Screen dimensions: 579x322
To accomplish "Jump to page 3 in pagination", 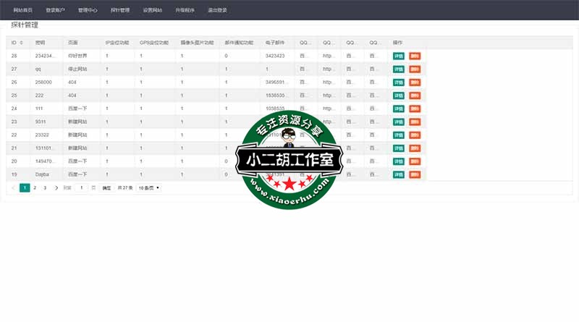I will 45,188.
